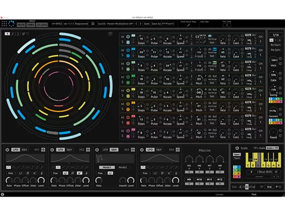Switch to S&H tab in the M1 modulator

(24, 150)
